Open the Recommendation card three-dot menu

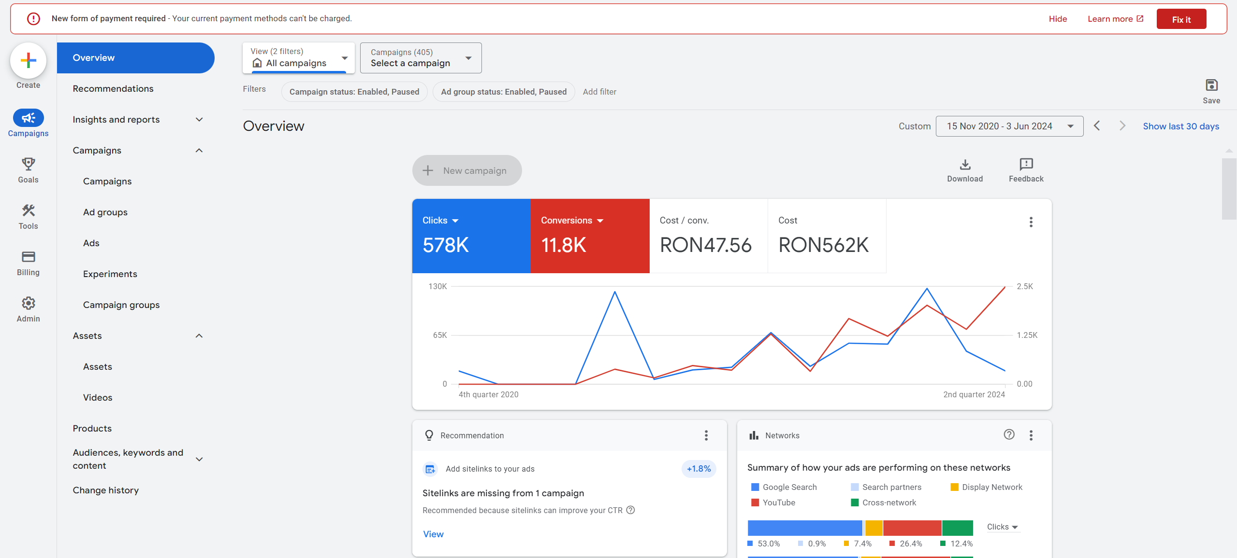706,435
